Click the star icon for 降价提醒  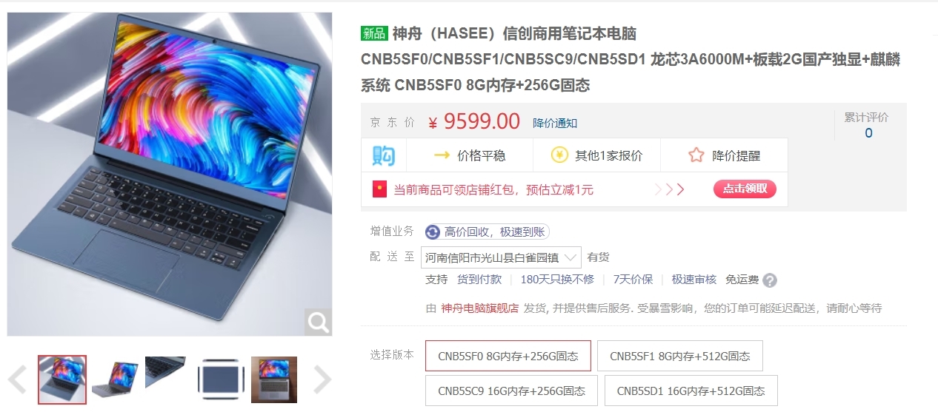696,155
